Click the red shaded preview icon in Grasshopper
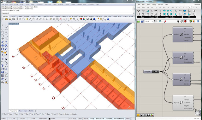202x120 pixels. pos(185,21)
